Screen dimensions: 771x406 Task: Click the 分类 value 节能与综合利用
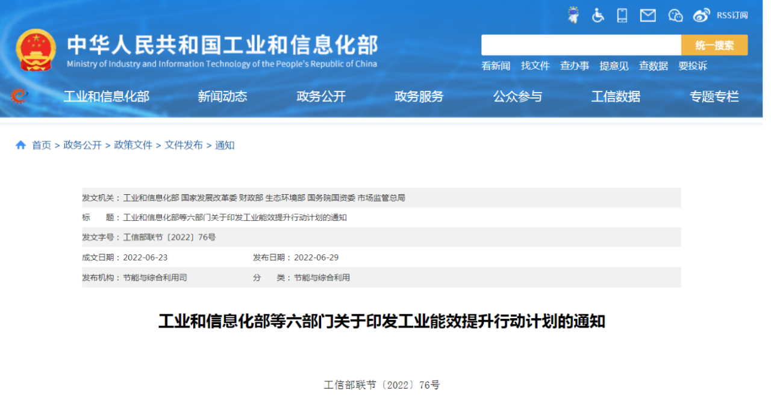point(322,277)
